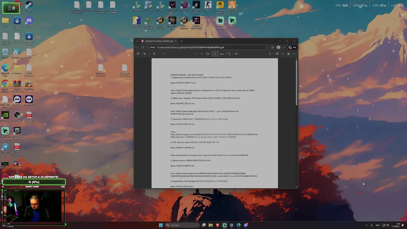Open a new browser tab
The image size is (407, 229).
pos(182,41)
